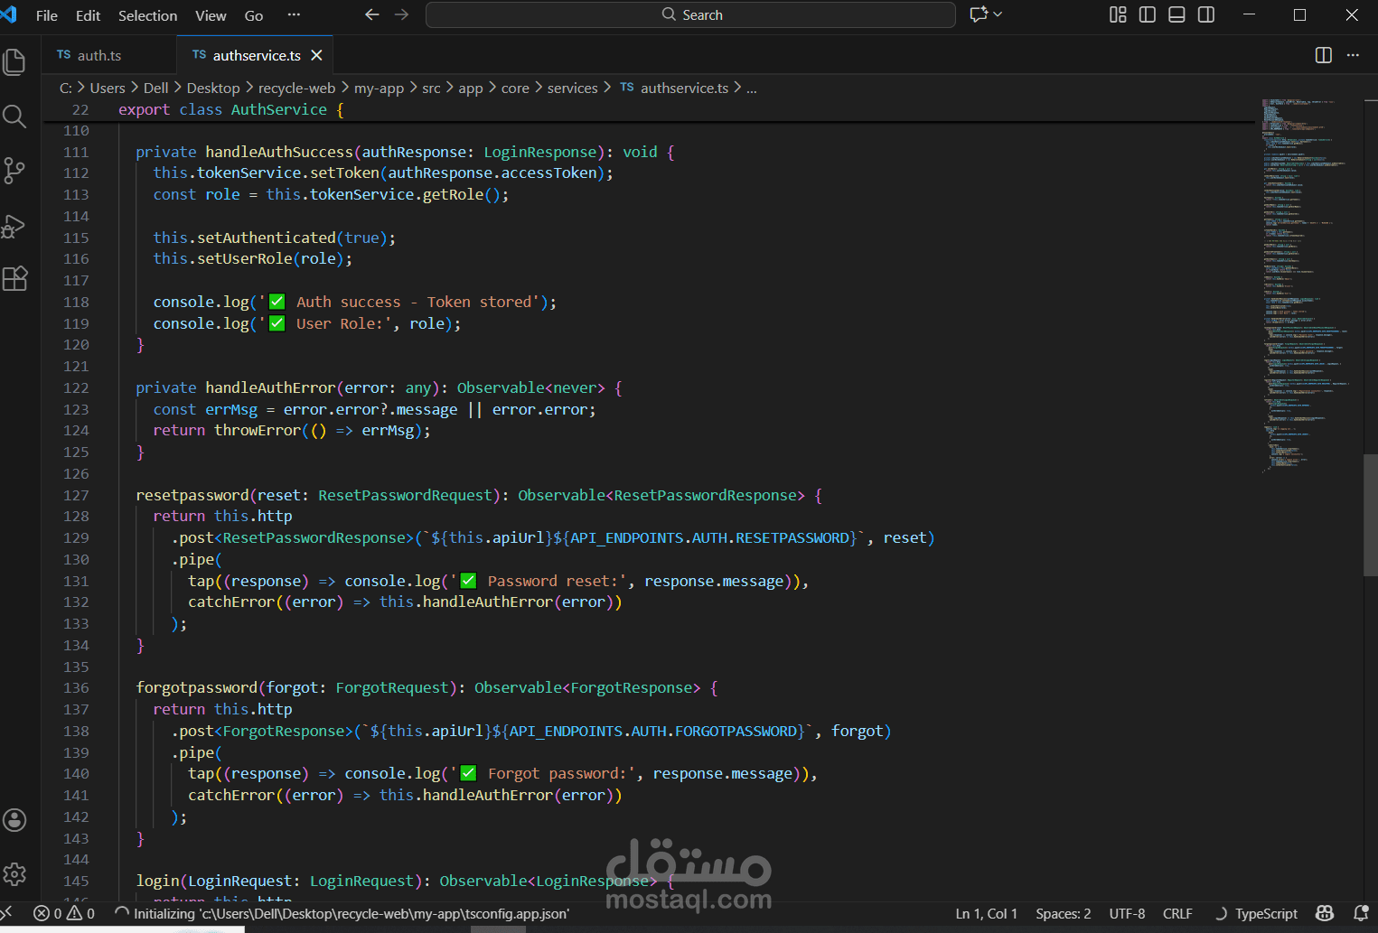
Task: Click the vertical editor scrollbar thumb
Action: coord(1370,515)
